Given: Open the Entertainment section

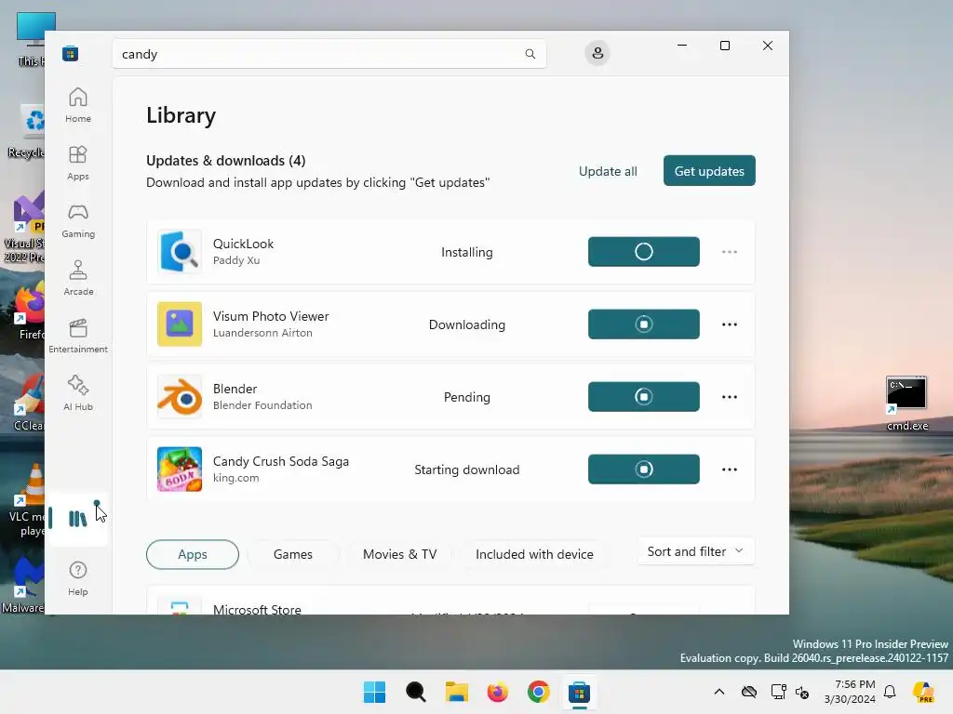Looking at the screenshot, I should (x=78, y=336).
